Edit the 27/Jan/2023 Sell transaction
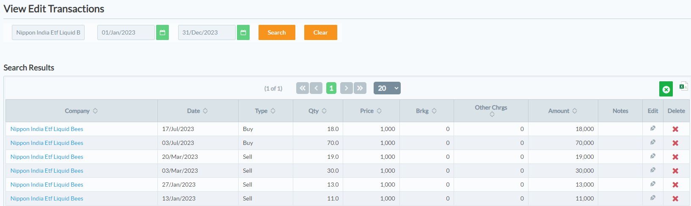The image size is (691, 206). 653,184
